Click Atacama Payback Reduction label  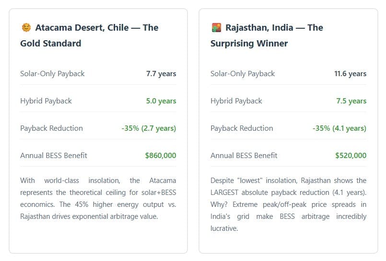click(x=51, y=128)
